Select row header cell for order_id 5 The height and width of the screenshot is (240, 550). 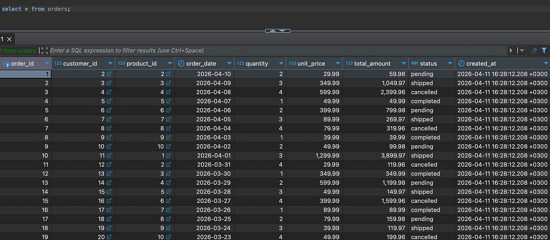point(26,110)
